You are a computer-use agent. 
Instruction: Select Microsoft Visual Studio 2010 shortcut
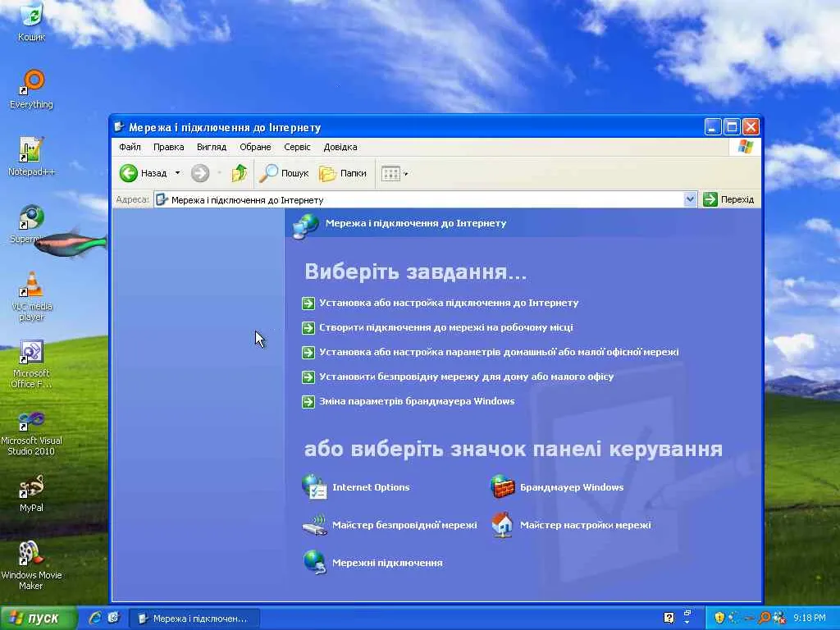pyautogui.click(x=32, y=431)
